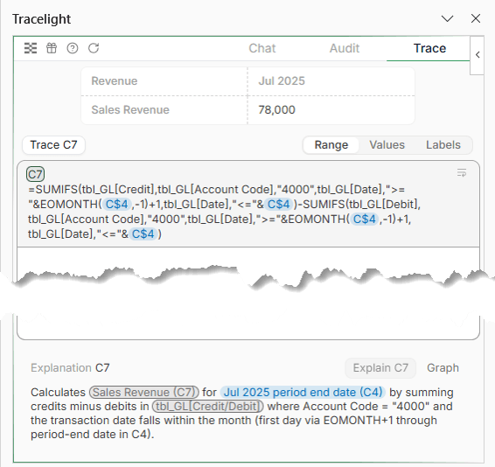This screenshot has width=495, height=467.
Task: Toggle word wrap icon in formula box
Action: click(x=462, y=172)
